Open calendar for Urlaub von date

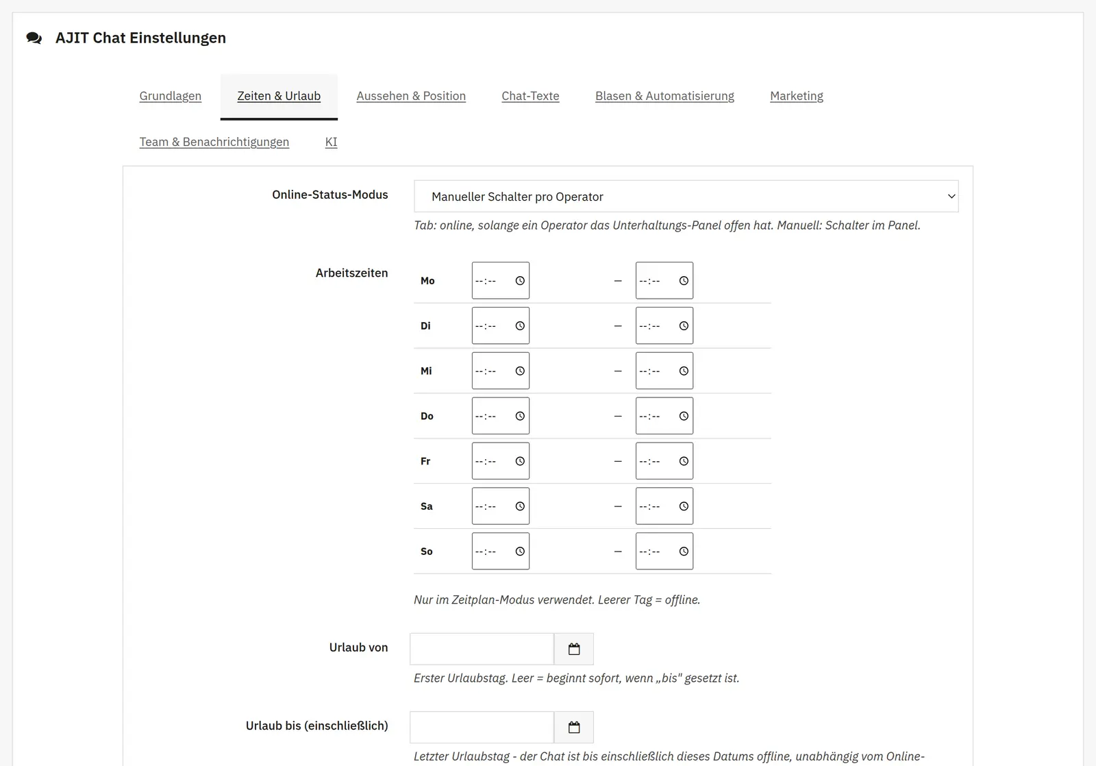pos(574,649)
